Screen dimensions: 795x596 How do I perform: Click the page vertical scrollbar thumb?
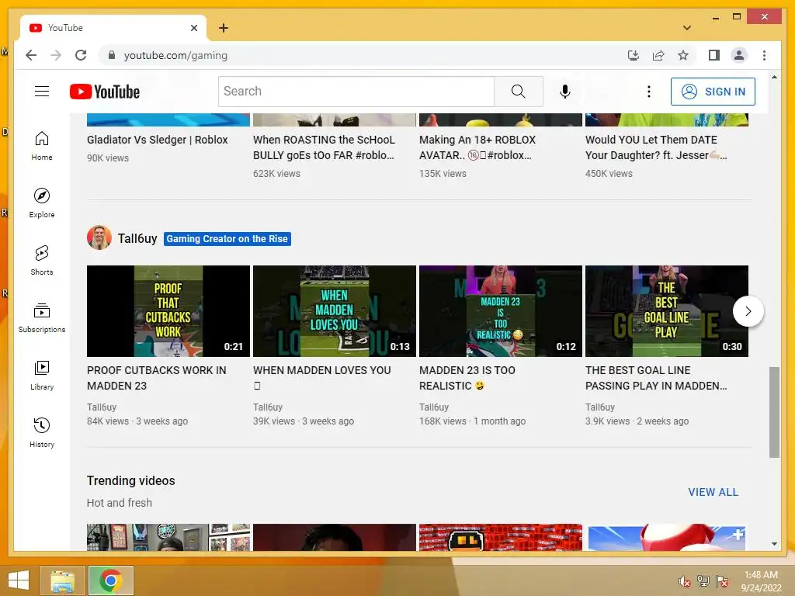coord(774,412)
